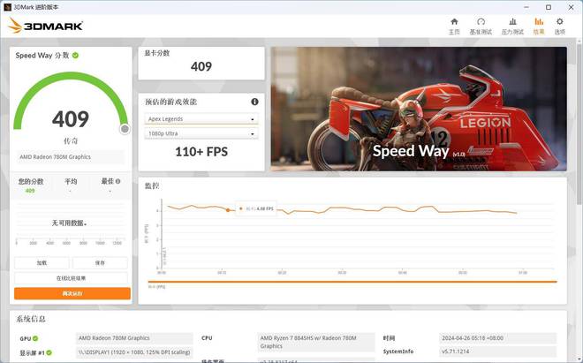Click the orange data point on monitoring graph
Screen dimensions: 583x363
pos(228,210)
